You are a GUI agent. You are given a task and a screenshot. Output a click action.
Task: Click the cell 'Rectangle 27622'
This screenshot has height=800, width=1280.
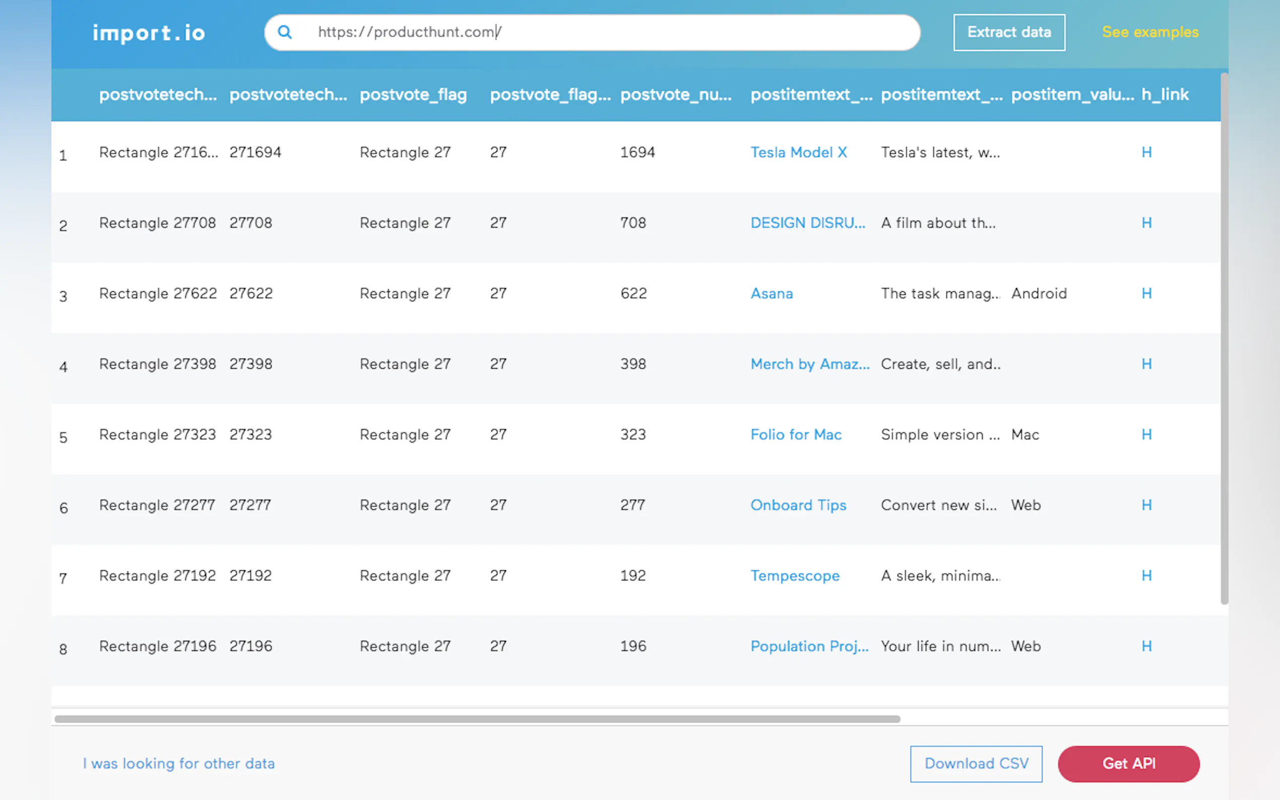158,294
